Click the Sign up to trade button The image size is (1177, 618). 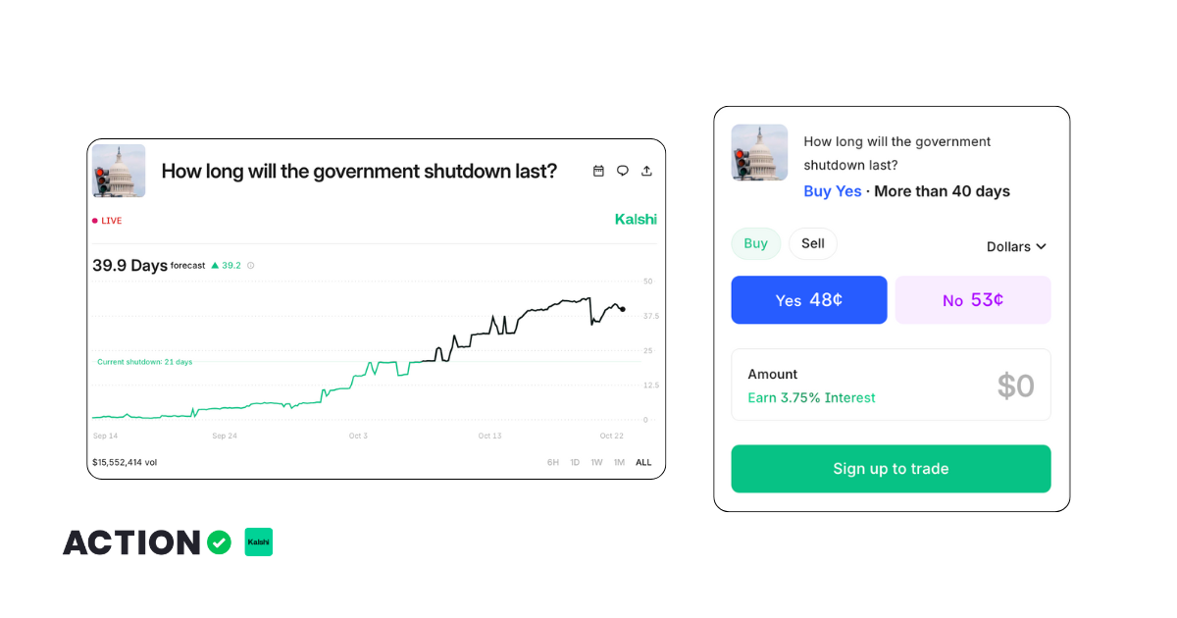point(891,468)
